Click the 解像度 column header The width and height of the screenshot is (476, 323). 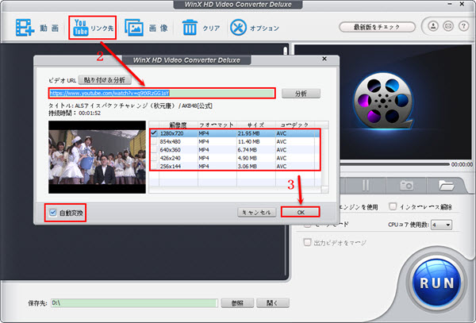(178, 125)
